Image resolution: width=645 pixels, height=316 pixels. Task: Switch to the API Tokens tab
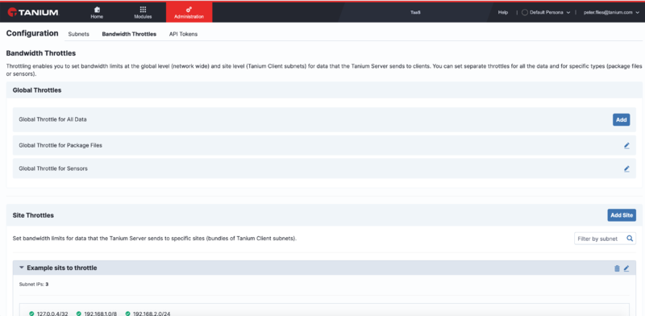(x=183, y=34)
